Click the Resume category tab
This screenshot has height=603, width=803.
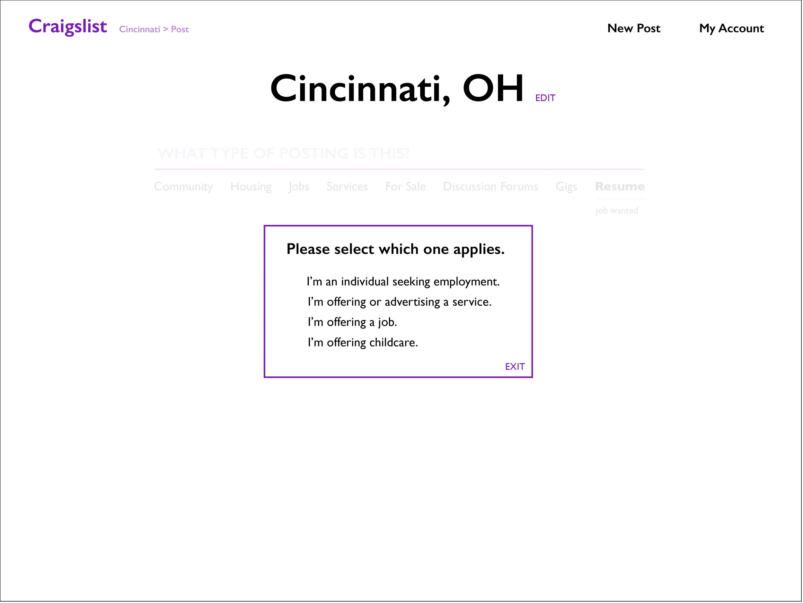click(x=620, y=187)
